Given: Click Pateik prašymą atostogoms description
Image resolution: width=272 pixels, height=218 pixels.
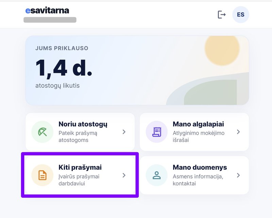Looking at the screenshot, I should click(78, 136).
